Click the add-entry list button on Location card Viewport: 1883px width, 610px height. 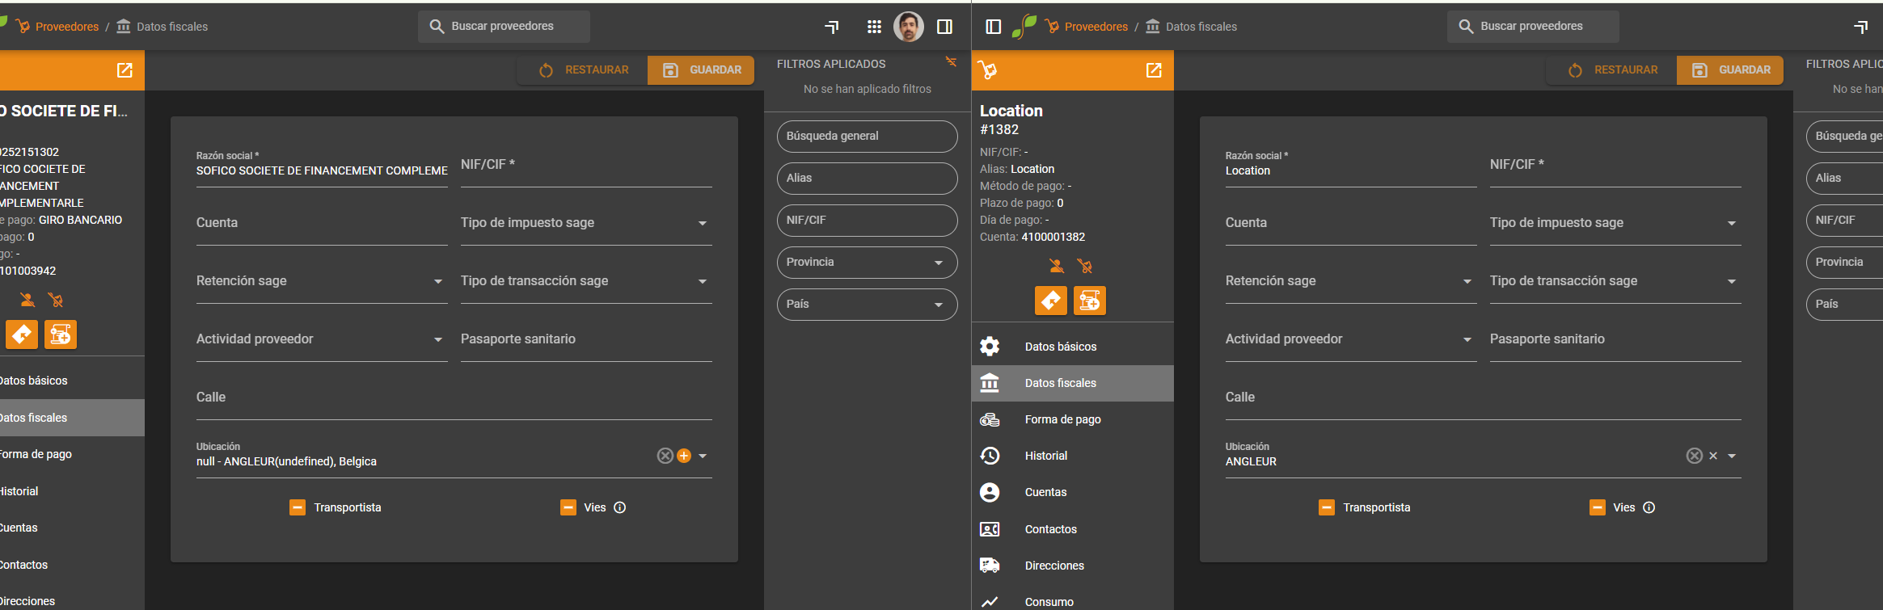pos(1089,301)
